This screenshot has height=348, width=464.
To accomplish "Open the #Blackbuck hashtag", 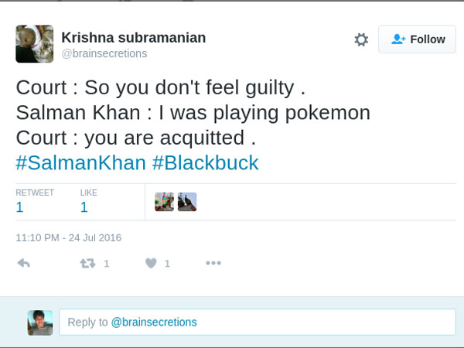I will tap(205, 163).
